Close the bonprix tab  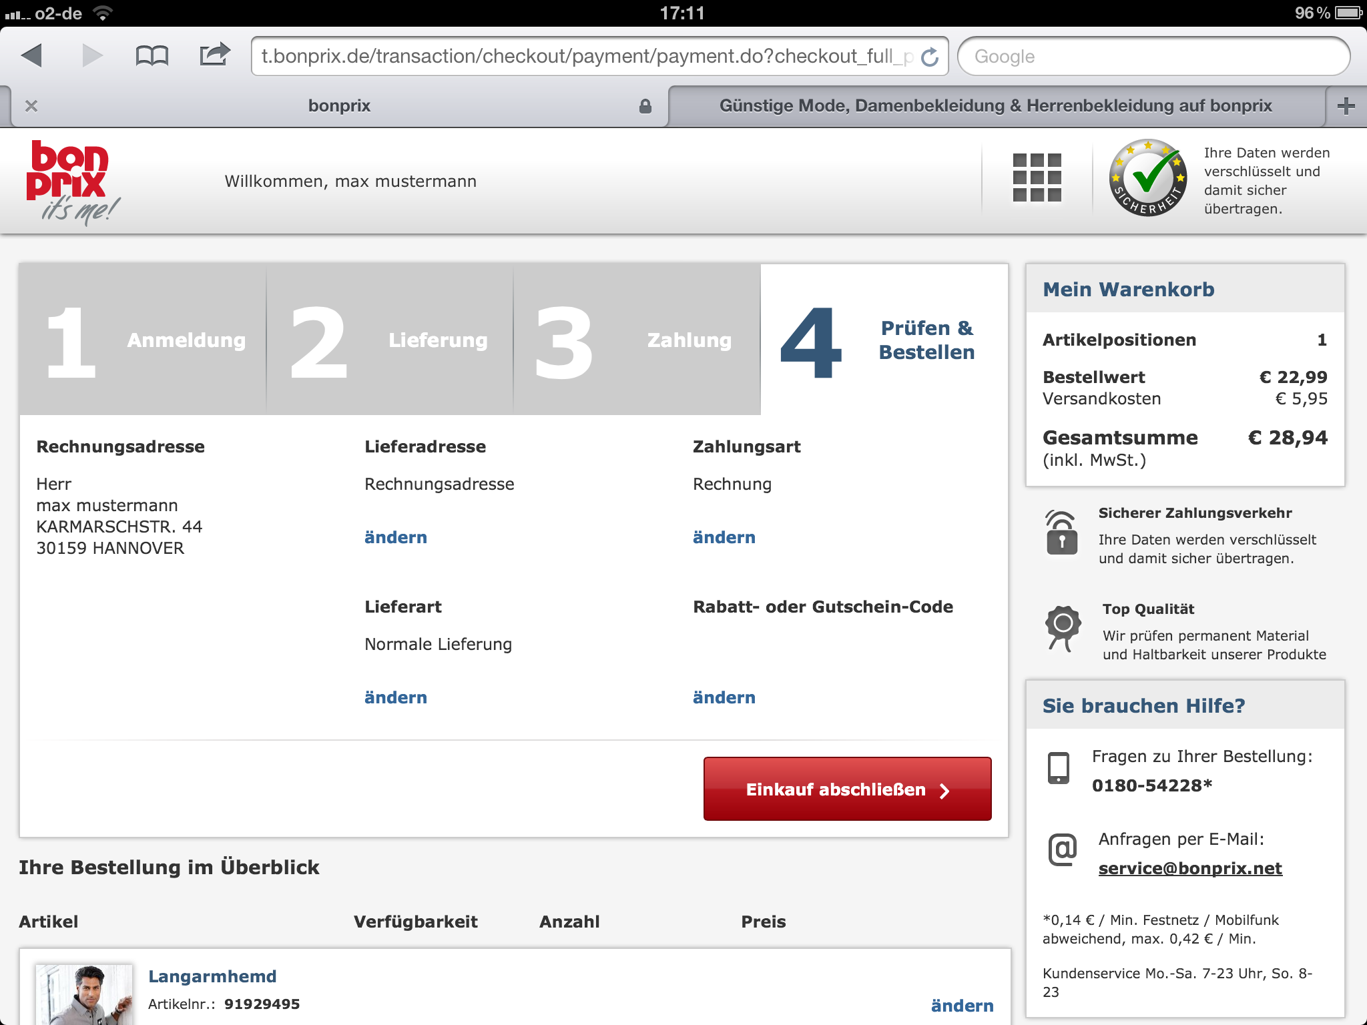click(31, 106)
